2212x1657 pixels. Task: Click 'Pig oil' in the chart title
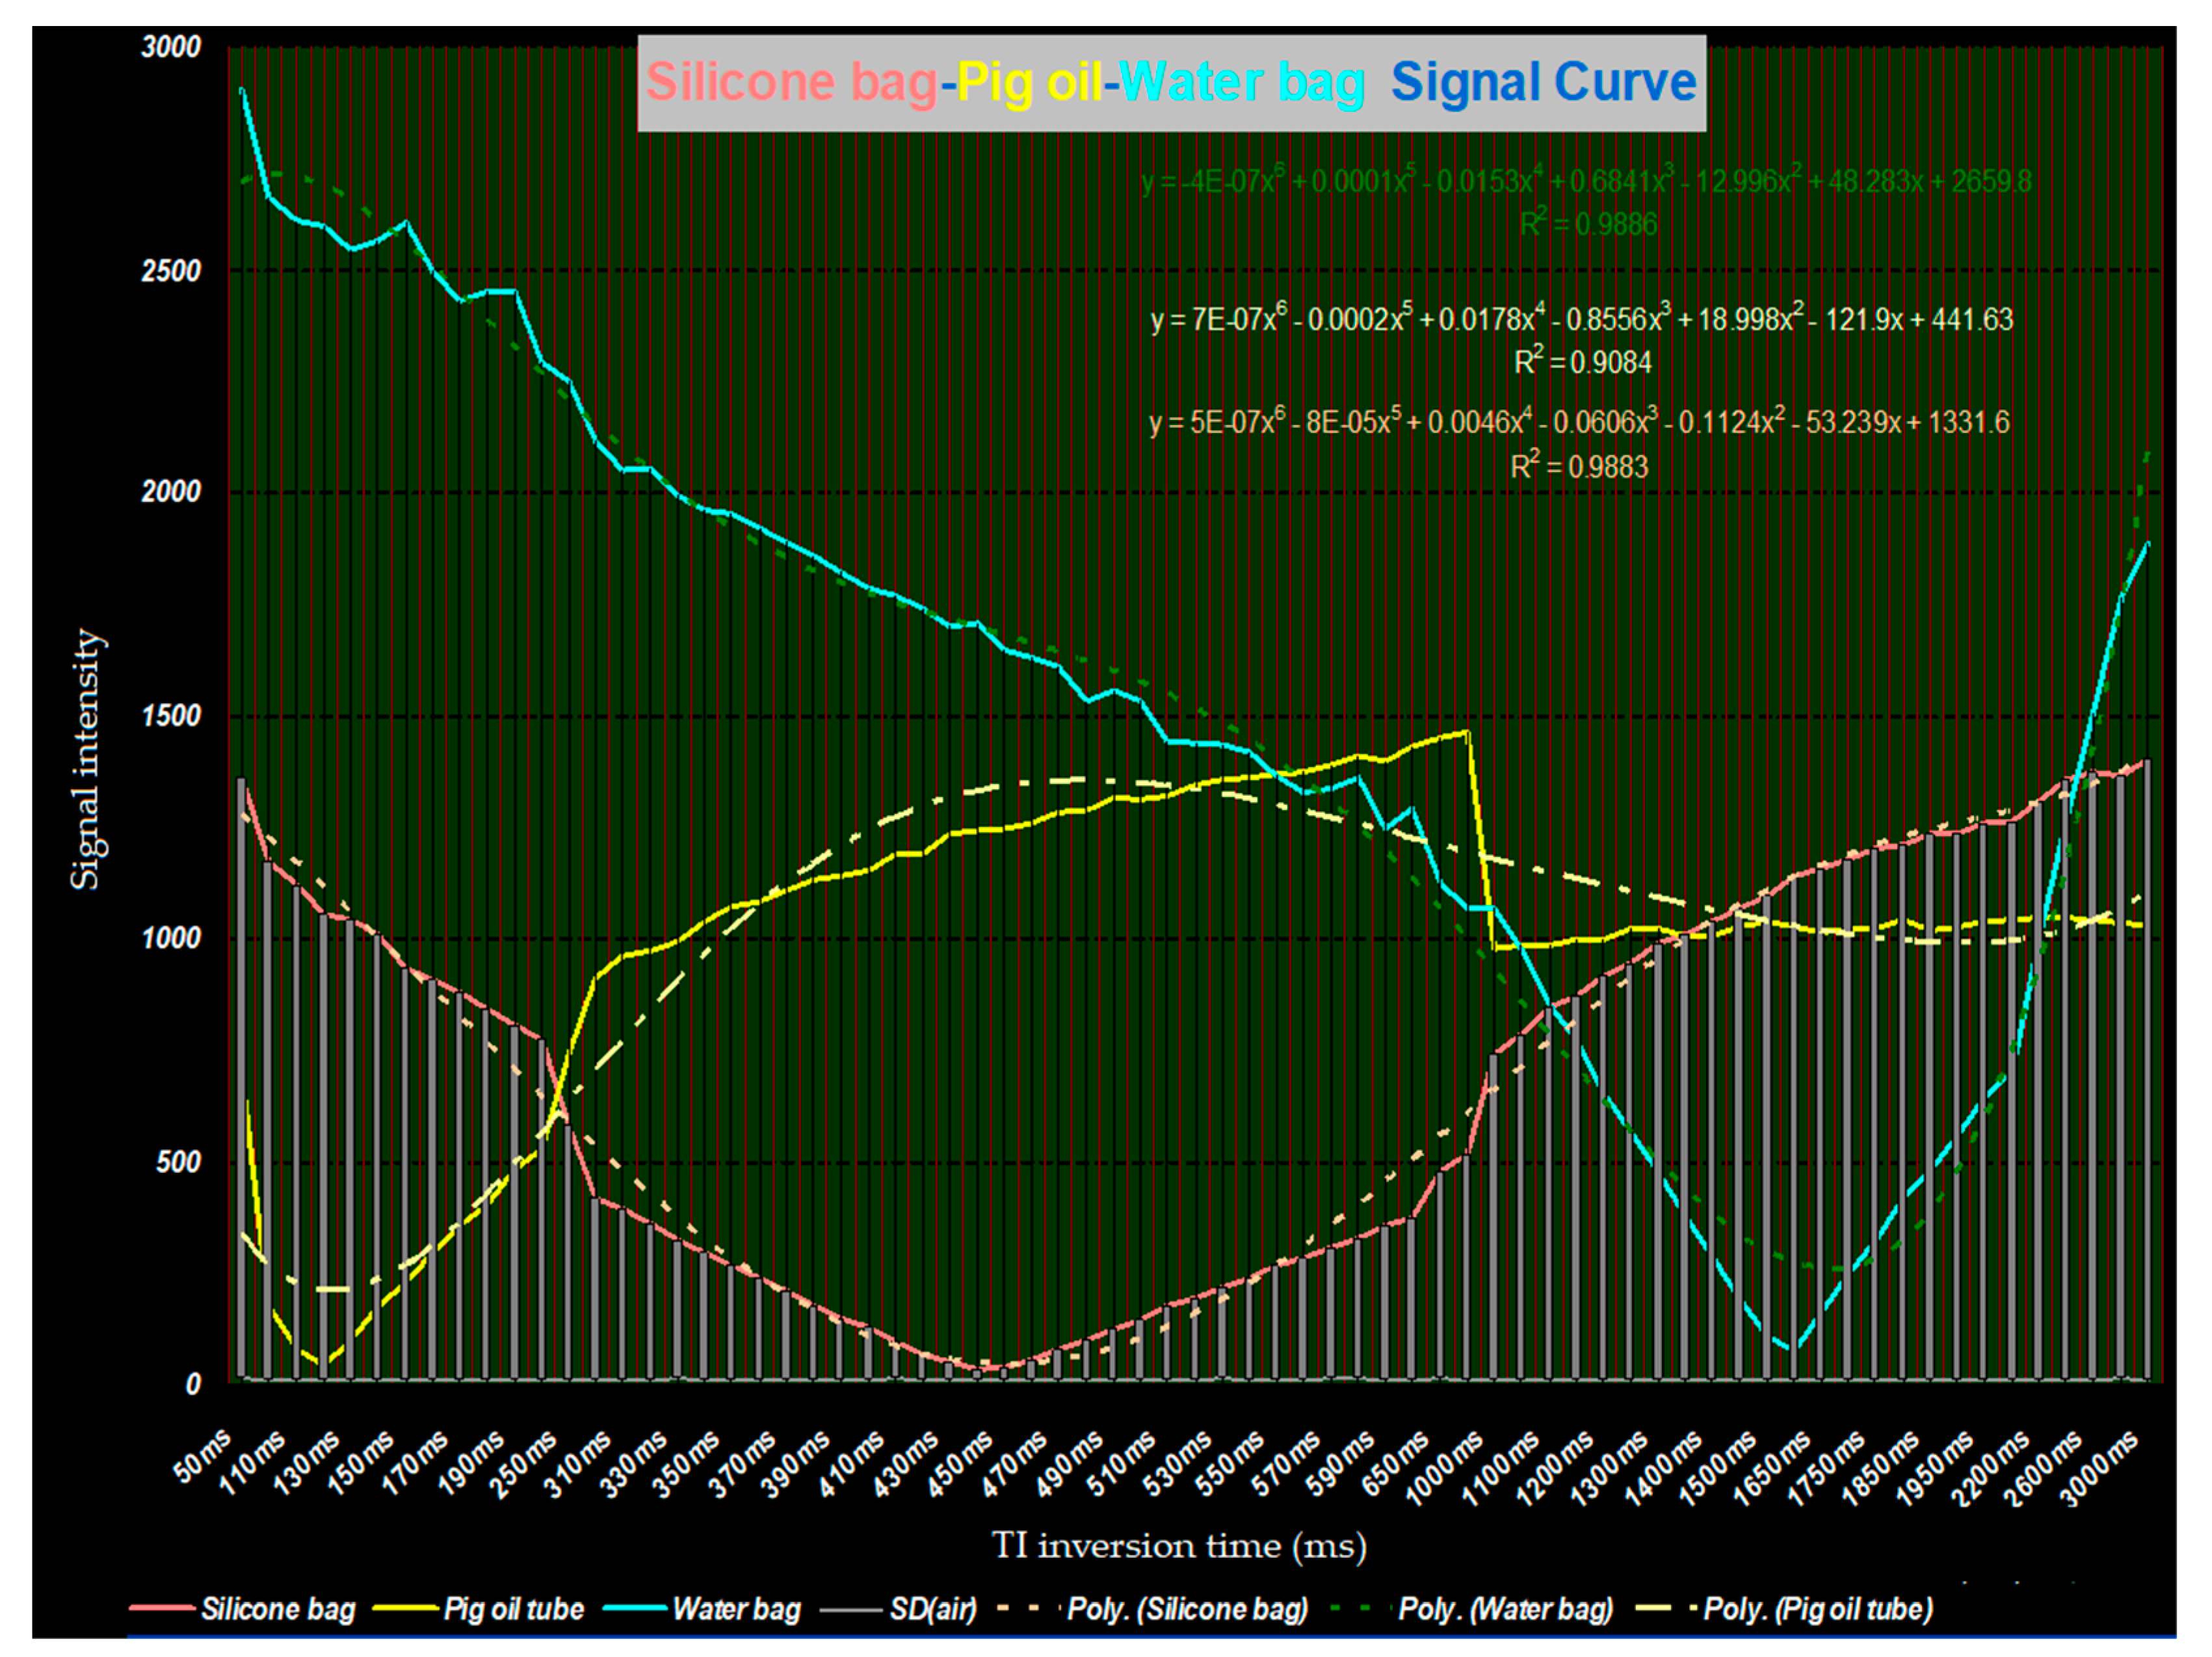tap(1030, 82)
